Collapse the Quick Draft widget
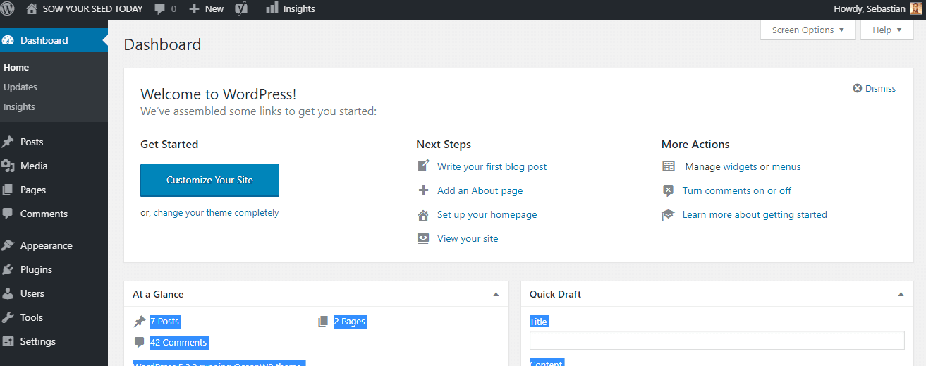Viewport: 926px width, 366px height. coord(901,294)
